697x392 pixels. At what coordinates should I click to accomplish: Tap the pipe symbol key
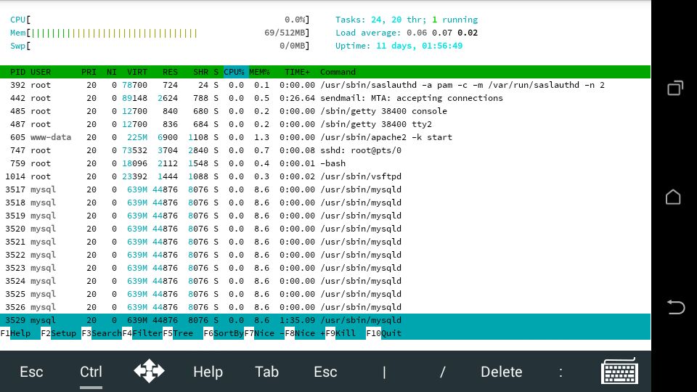tap(384, 372)
